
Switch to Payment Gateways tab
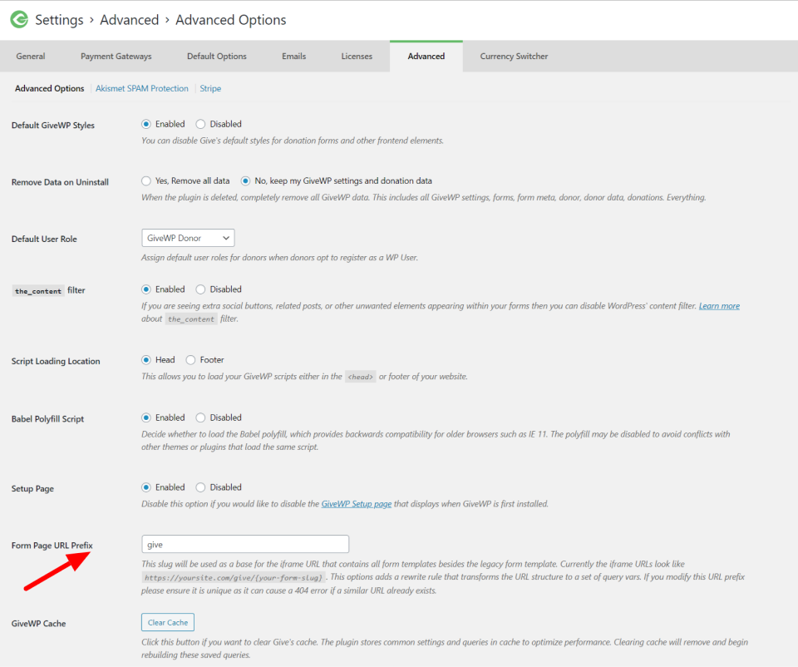click(x=116, y=57)
